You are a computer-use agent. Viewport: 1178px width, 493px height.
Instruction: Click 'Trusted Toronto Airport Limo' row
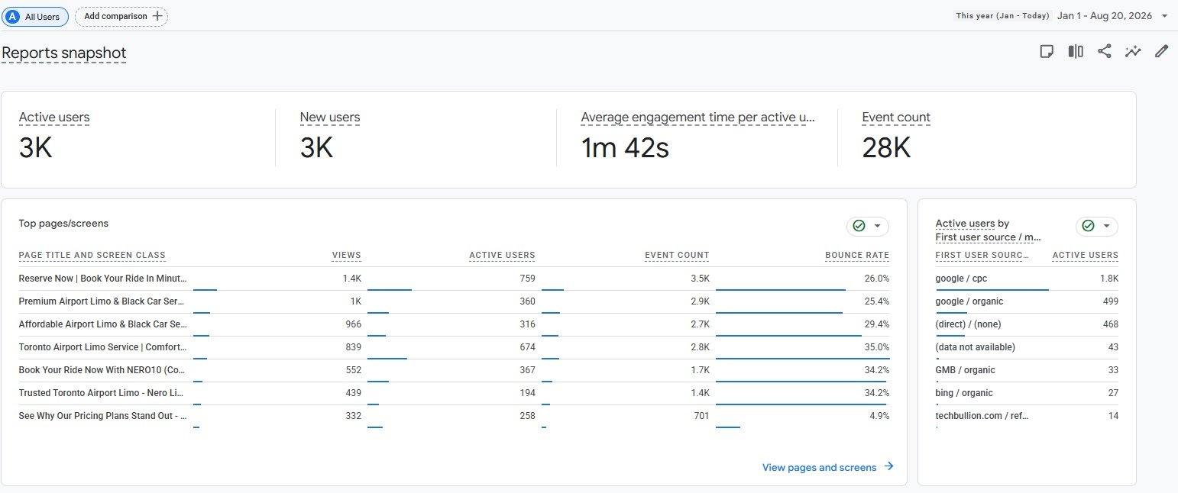click(x=454, y=393)
